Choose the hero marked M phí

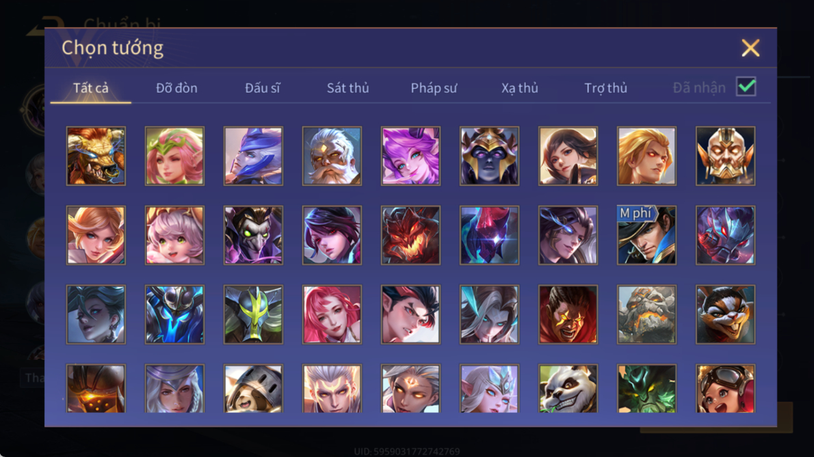646,235
